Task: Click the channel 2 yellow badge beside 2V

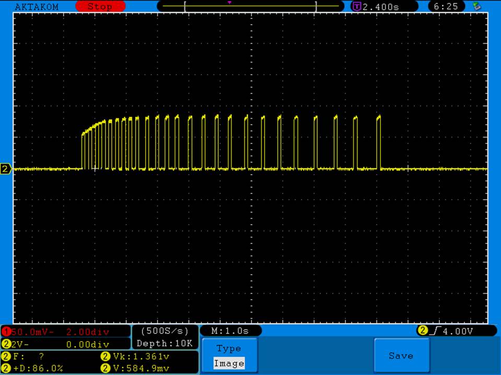Action: [x=6, y=344]
